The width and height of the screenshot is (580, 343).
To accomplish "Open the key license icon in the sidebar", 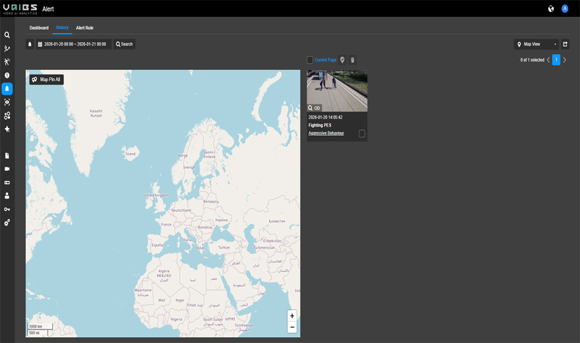I will [7, 209].
